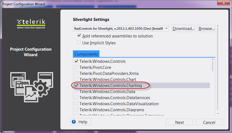
Task: Select the Components tab
Action: click(86, 54)
